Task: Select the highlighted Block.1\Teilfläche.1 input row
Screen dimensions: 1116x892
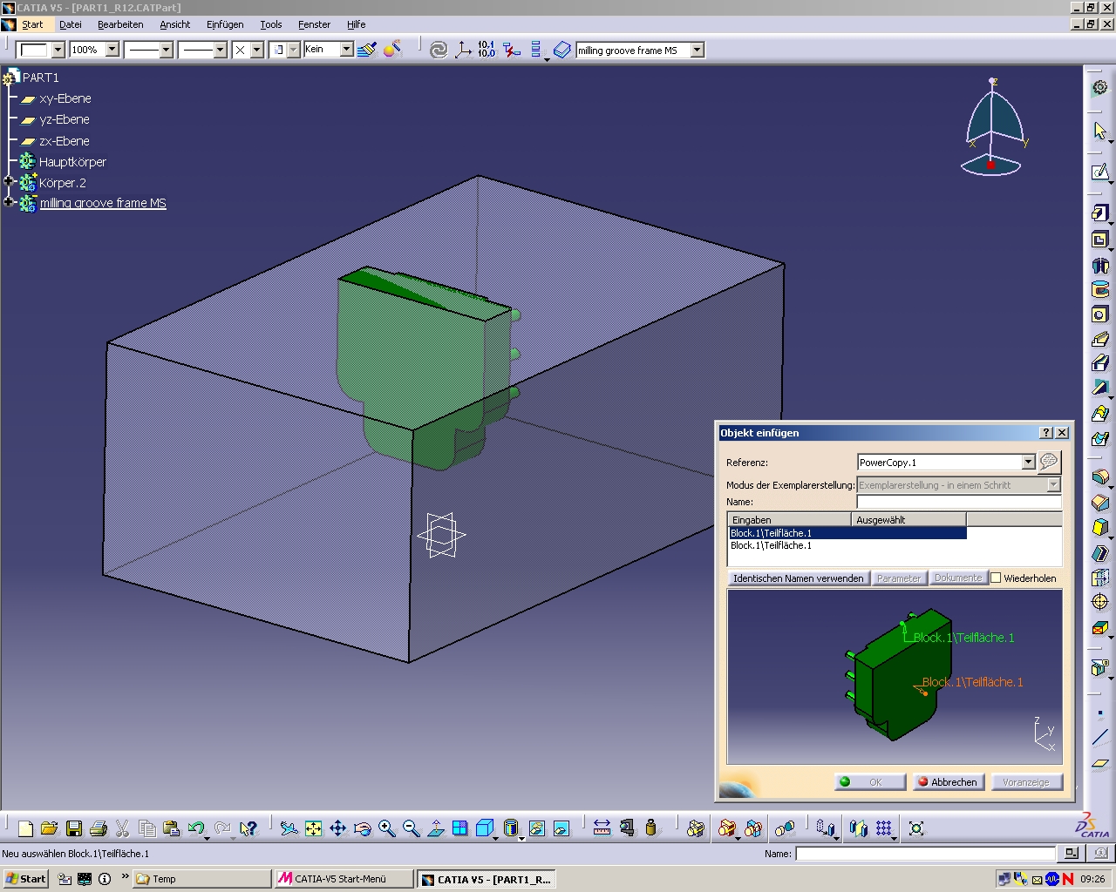Action: 847,533
